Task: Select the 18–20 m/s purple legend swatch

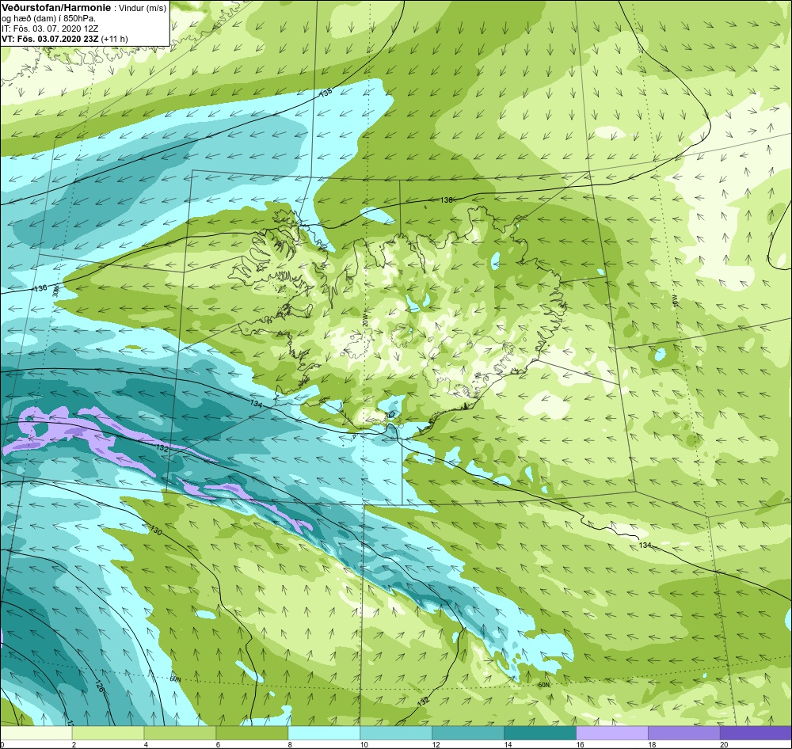Action: (684, 733)
